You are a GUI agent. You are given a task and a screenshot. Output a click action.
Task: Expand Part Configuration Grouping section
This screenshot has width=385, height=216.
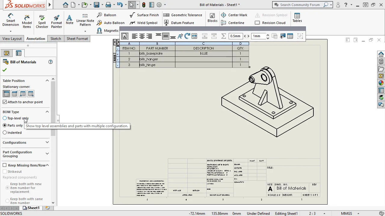click(47, 154)
